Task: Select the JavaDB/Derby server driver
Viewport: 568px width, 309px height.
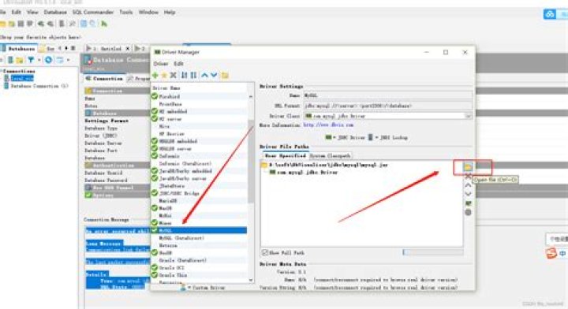Action: [182, 178]
